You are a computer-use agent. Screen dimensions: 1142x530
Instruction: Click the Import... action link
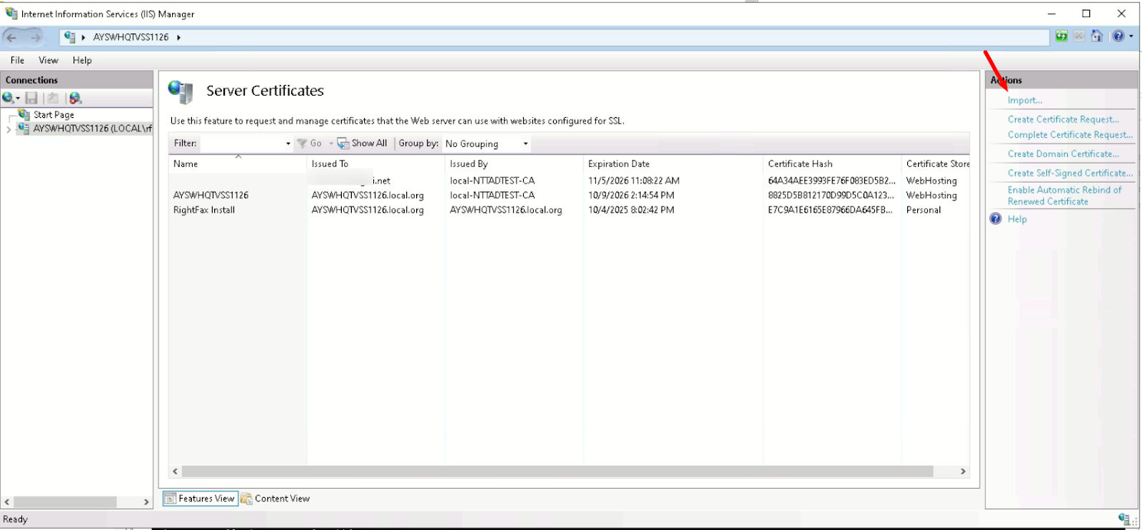click(1025, 101)
